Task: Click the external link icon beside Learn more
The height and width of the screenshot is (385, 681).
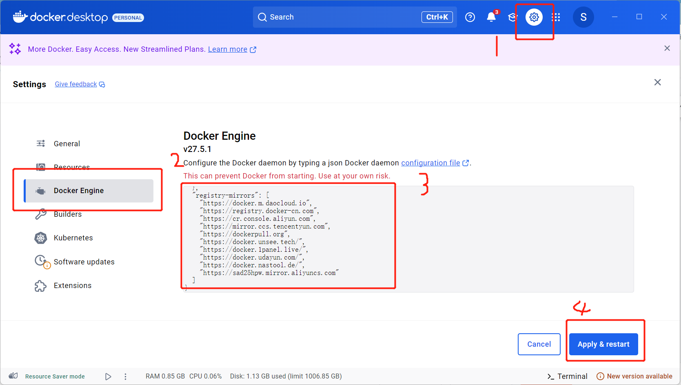Action: point(253,49)
